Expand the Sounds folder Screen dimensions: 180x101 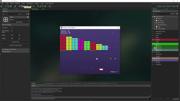[x=153, y=58]
